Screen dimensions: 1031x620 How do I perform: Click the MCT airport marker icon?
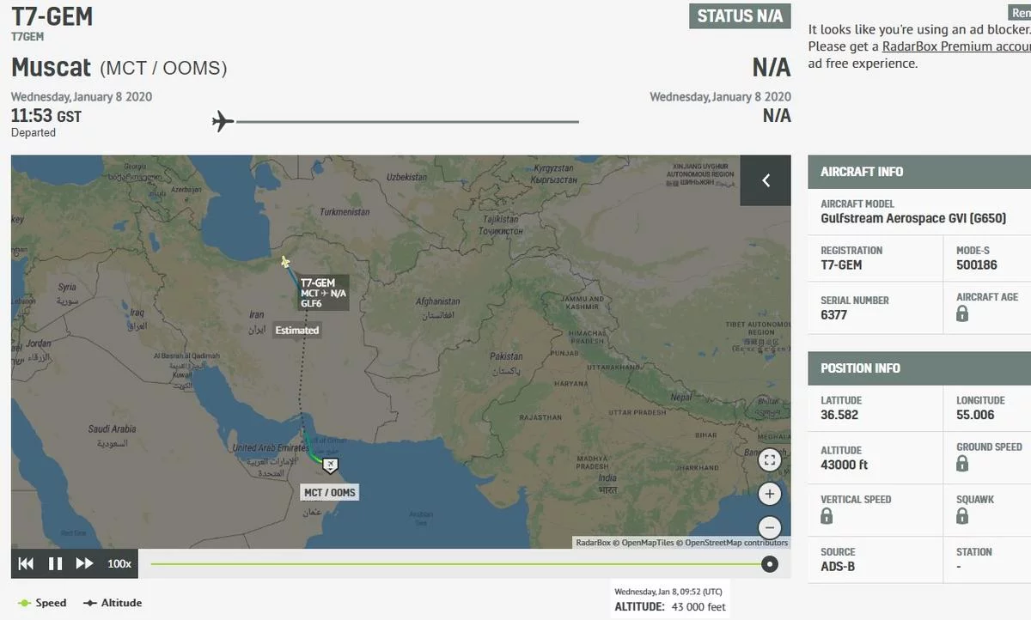[x=329, y=465]
